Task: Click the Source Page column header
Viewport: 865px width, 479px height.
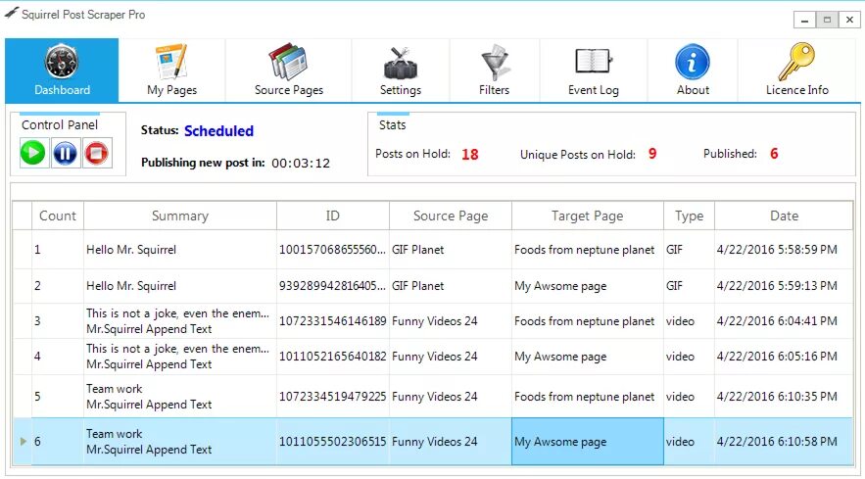Action: click(x=451, y=216)
